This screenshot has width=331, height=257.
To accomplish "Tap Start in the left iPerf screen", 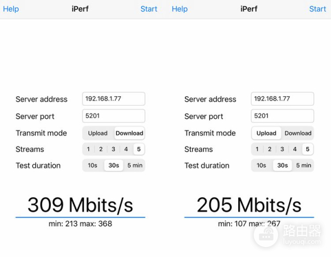I will coord(148,9).
